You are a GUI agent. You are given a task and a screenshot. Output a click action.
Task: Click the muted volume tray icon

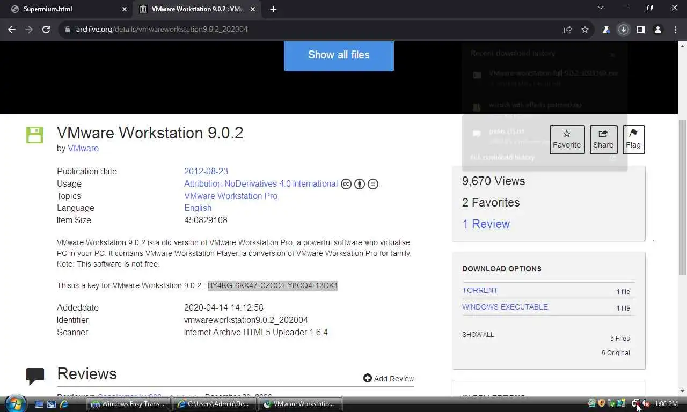pos(646,403)
